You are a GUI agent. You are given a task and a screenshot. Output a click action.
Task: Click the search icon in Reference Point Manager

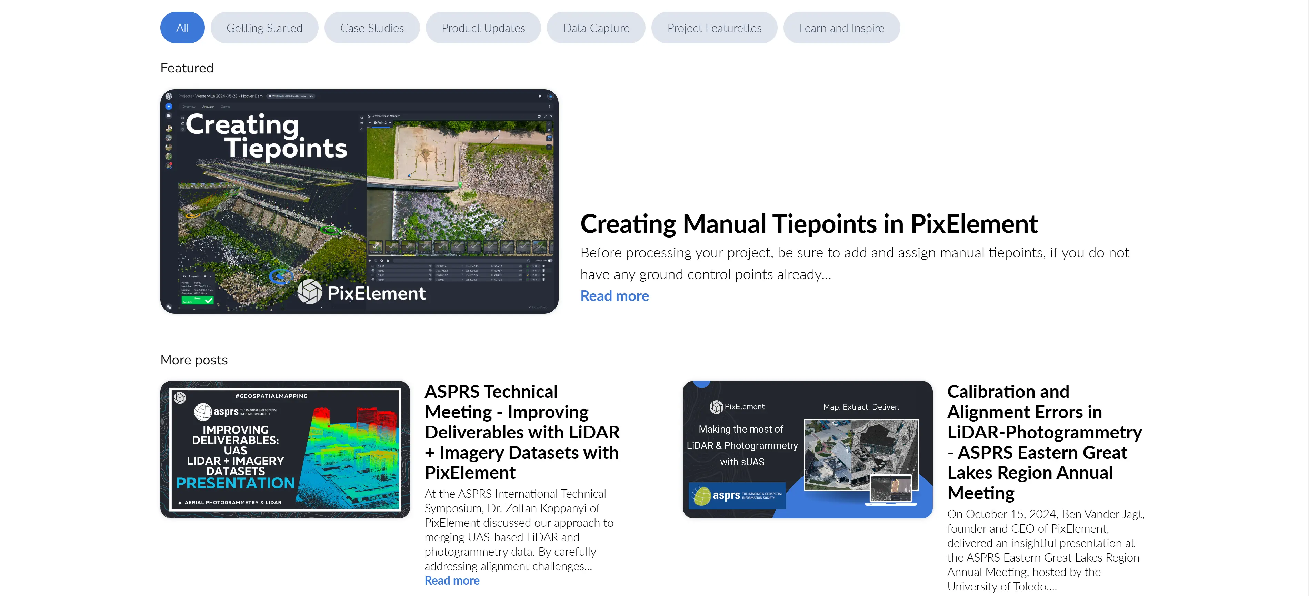coord(529,261)
